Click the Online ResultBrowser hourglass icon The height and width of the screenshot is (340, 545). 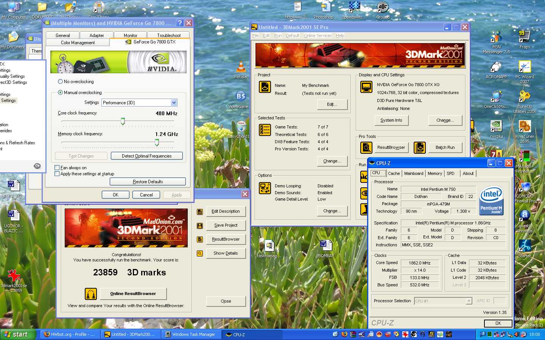90,294
